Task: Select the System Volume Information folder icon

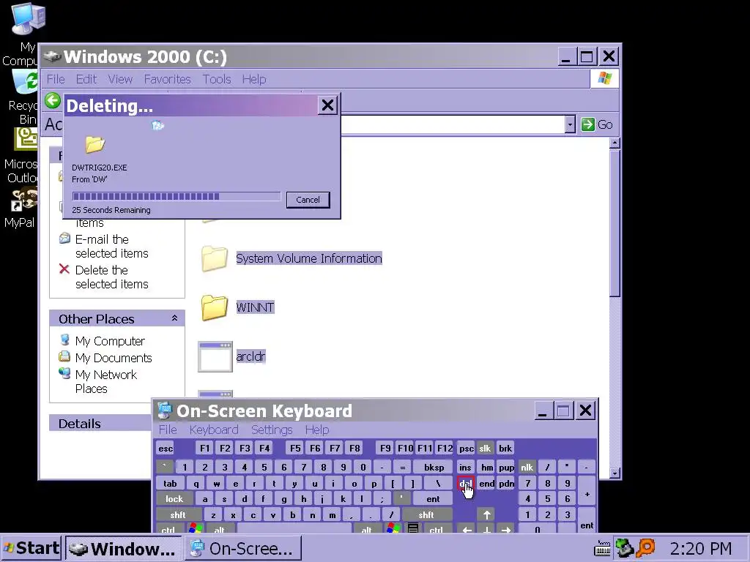Action: [x=215, y=258]
